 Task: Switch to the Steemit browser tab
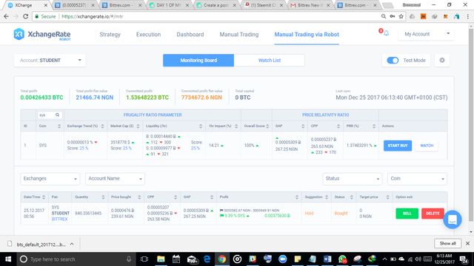(264, 5)
